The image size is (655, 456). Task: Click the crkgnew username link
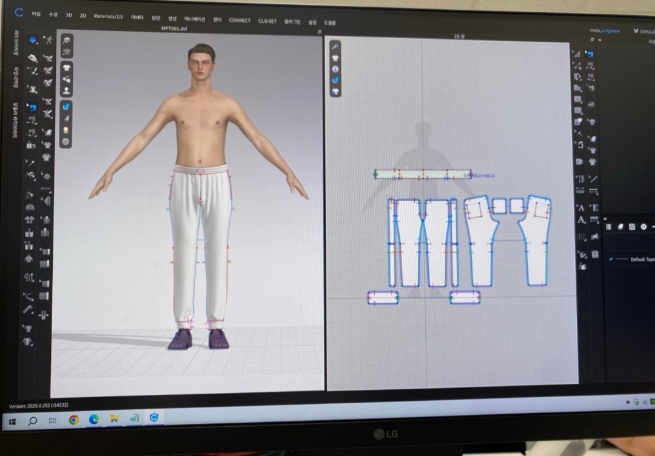pyautogui.click(x=611, y=30)
